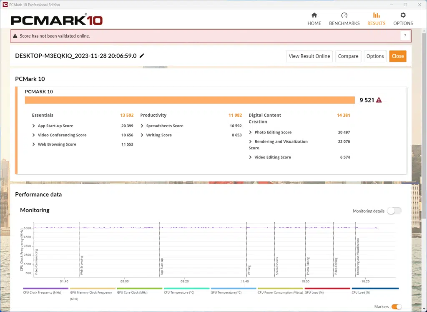427x312 pixels.
Task: Click the Options button next to Compare
Action: [x=374, y=56]
